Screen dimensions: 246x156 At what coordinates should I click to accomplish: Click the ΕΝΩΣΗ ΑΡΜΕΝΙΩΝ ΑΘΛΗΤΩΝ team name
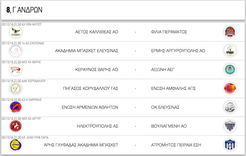[x=90, y=107]
